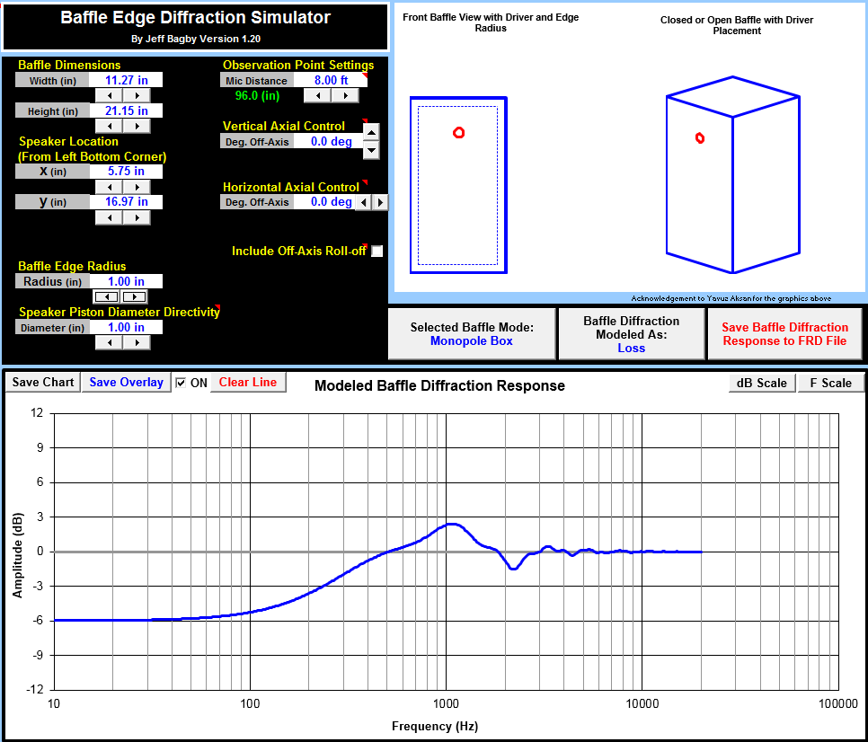Viewport: 868px width, 742px height.
Task: Select the speaker X value field
Action: point(126,172)
